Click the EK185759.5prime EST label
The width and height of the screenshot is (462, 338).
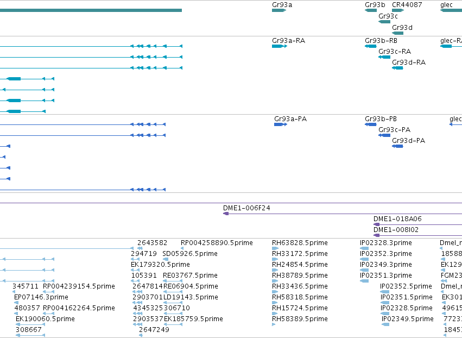coord(193,319)
